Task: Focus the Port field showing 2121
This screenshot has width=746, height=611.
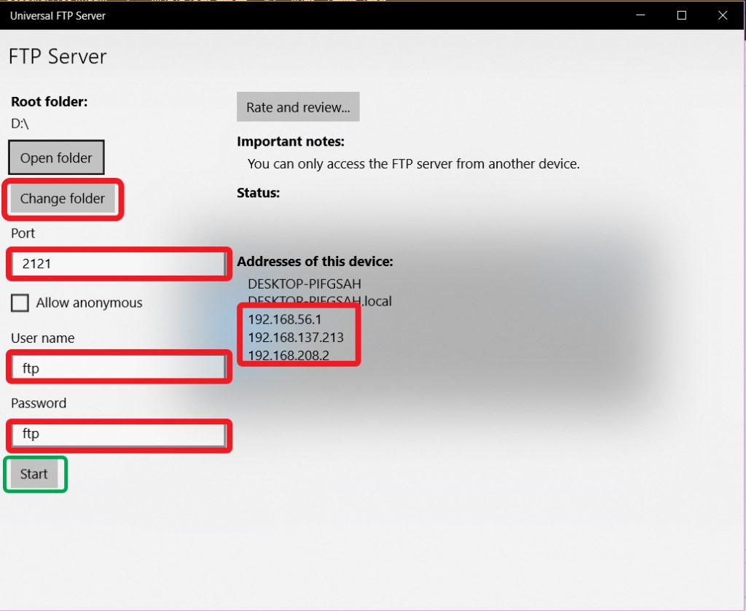Action: click(x=118, y=264)
